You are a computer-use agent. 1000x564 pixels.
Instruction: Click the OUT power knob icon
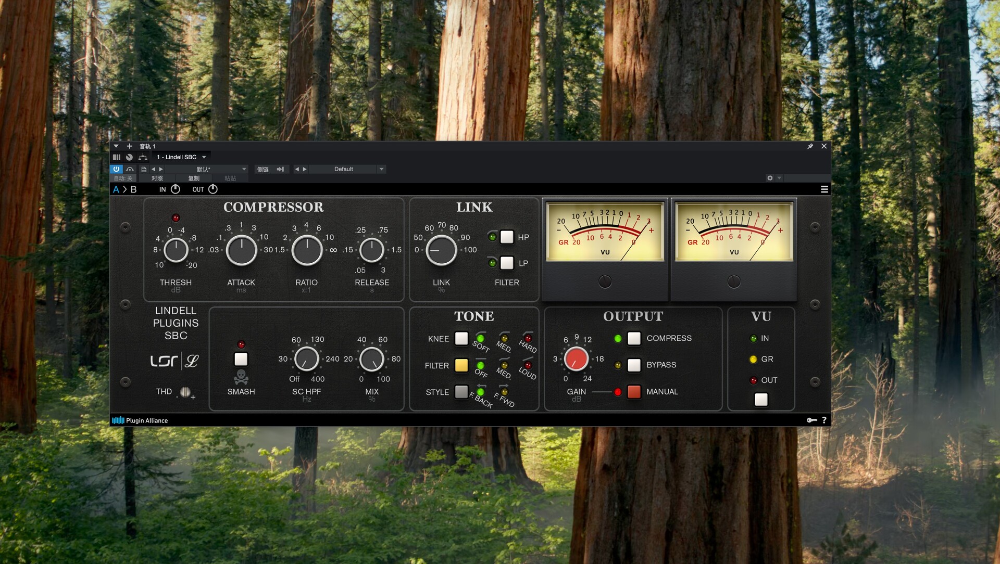point(213,189)
